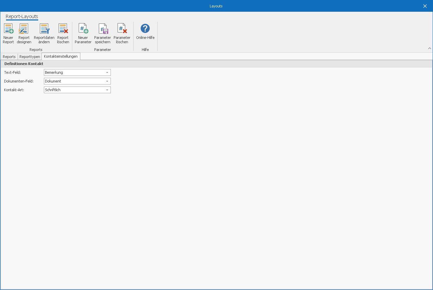This screenshot has height=290, width=433.
Task: Select the Kontakteinstellungen tab
Action: pyautogui.click(x=61, y=56)
